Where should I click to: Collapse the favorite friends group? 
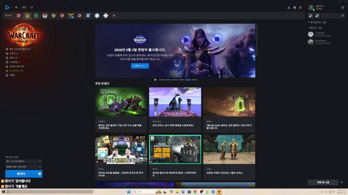tap(309, 22)
